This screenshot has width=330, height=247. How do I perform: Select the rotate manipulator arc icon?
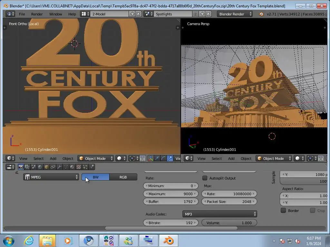tap(163, 158)
